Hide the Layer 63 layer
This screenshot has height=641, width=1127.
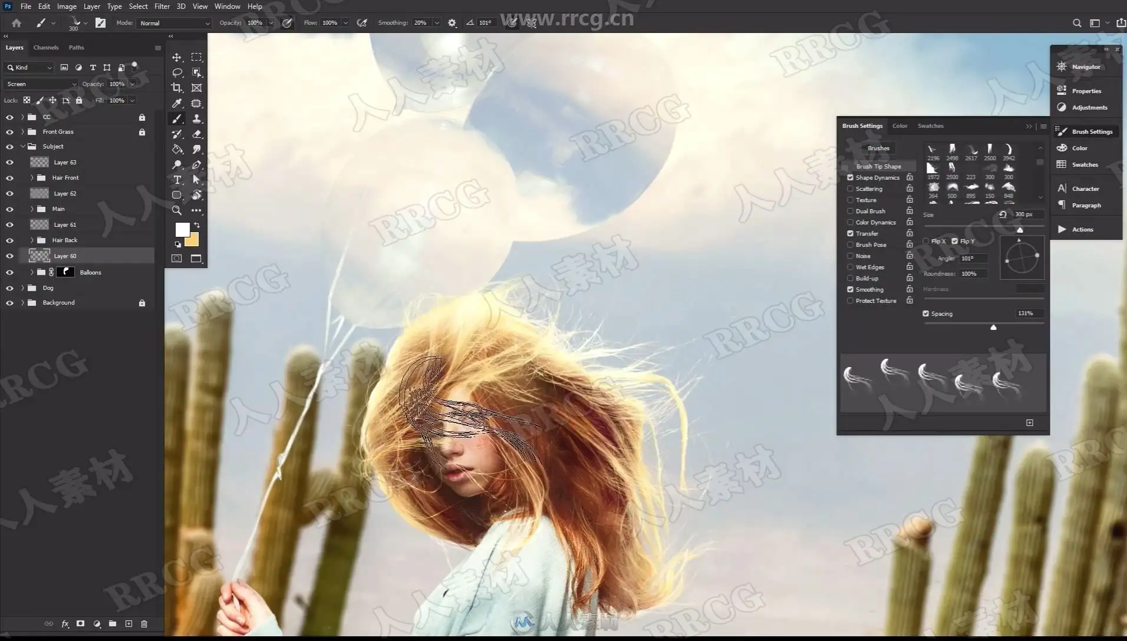click(x=9, y=162)
